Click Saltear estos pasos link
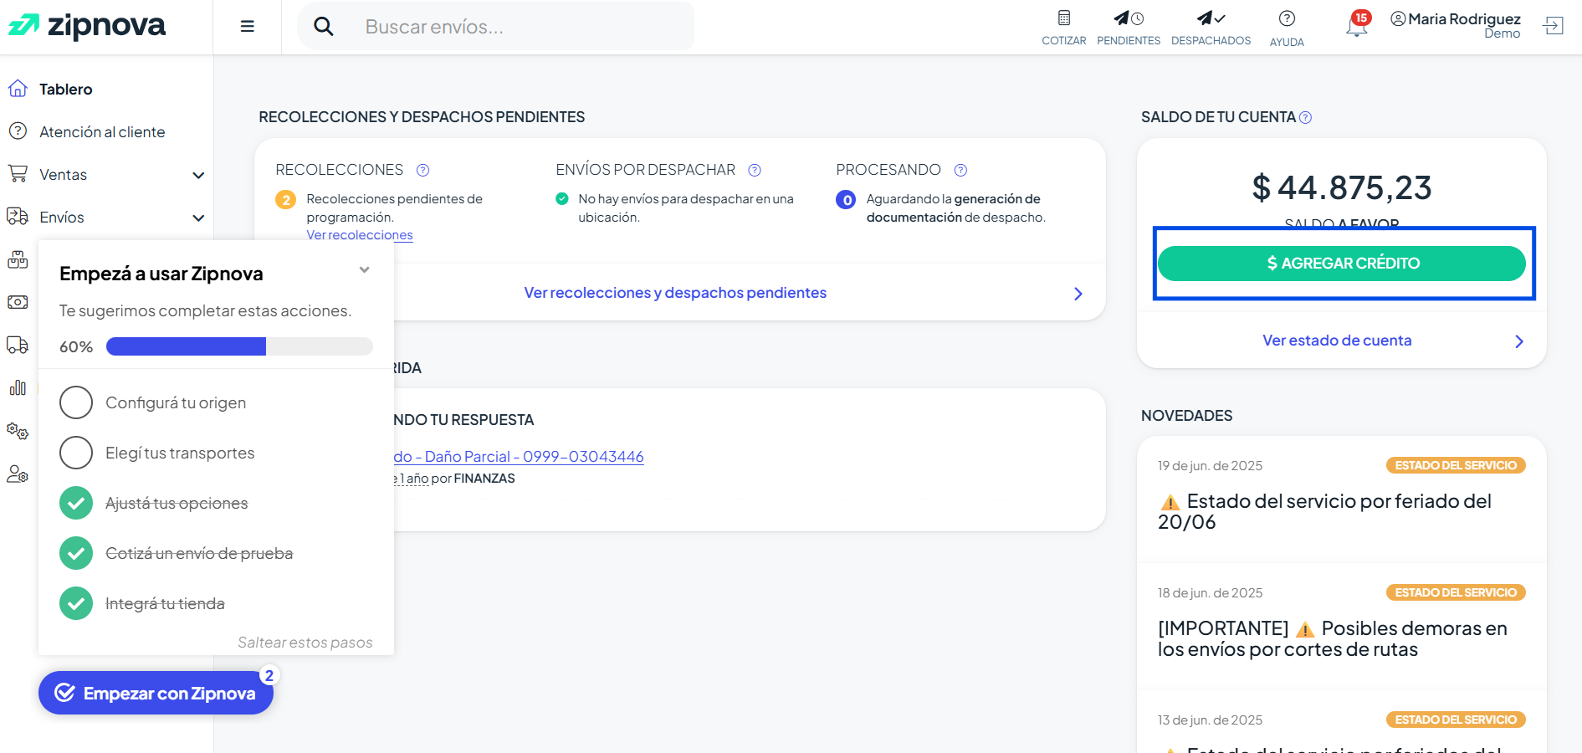The height and width of the screenshot is (753, 1582). coord(305,643)
